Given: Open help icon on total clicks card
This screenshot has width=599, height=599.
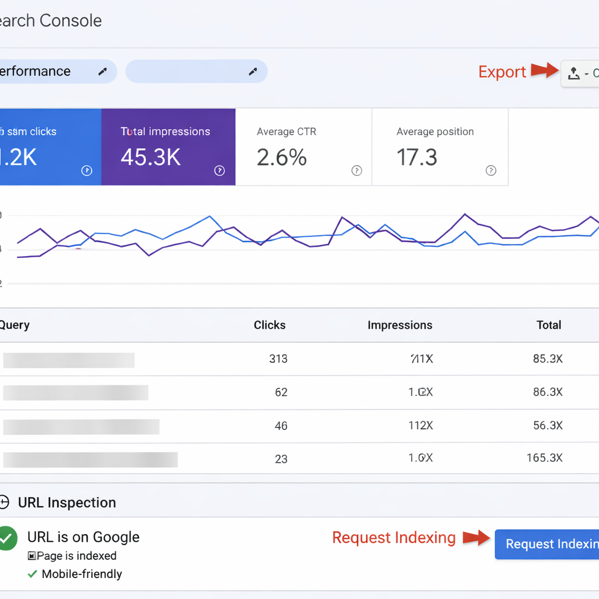Looking at the screenshot, I should tap(87, 170).
